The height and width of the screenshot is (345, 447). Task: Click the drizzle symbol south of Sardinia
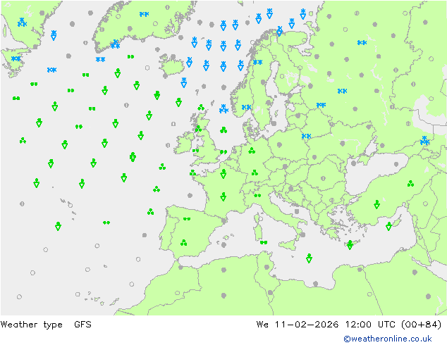coord(264,242)
